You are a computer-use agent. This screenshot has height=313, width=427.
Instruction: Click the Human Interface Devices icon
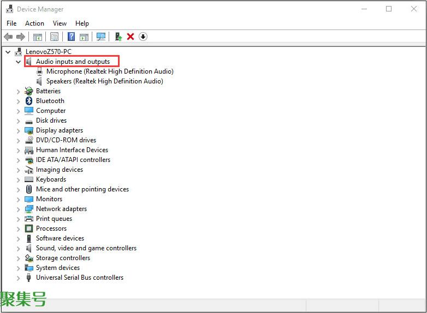click(29, 150)
